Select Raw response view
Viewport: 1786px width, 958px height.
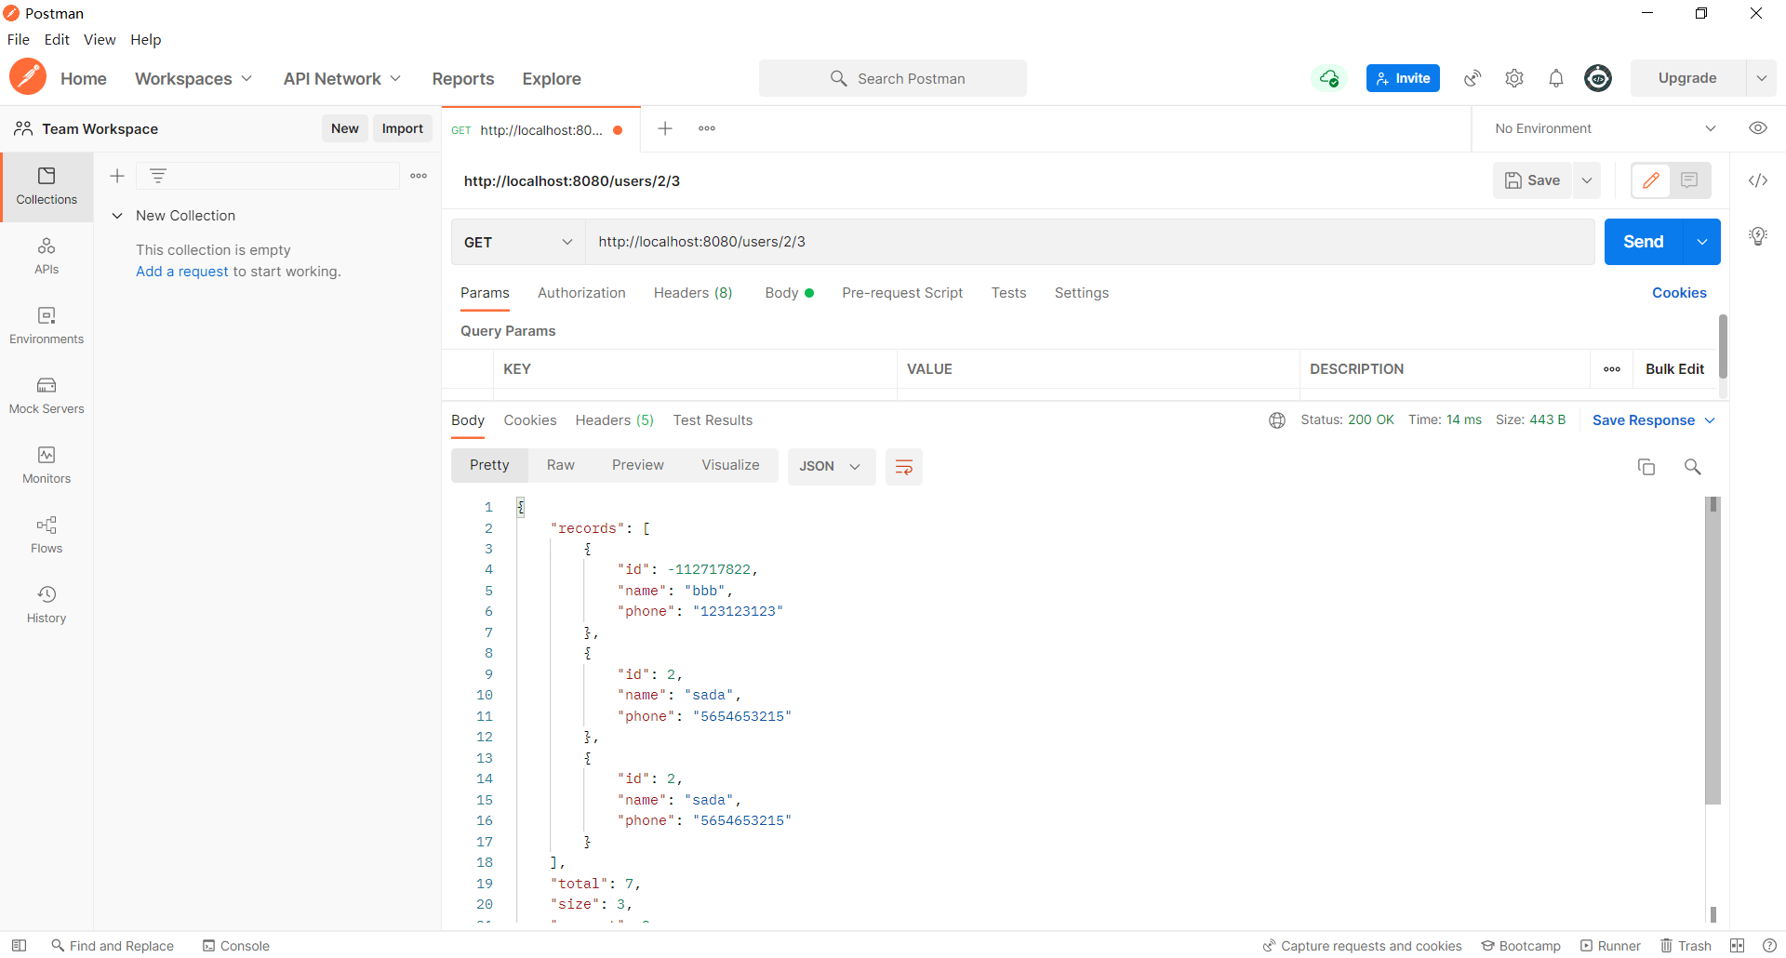pos(561,465)
